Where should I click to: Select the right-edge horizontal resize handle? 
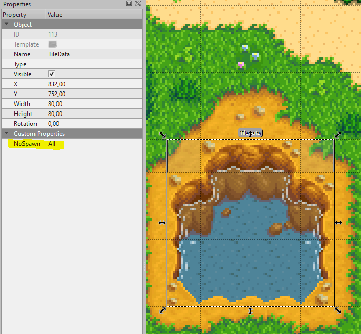tap(339, 223)
